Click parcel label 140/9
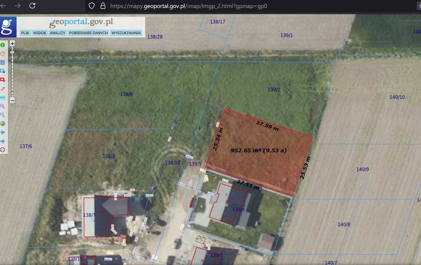The width and height of the screenshot is (421, 265). (362, 169)
